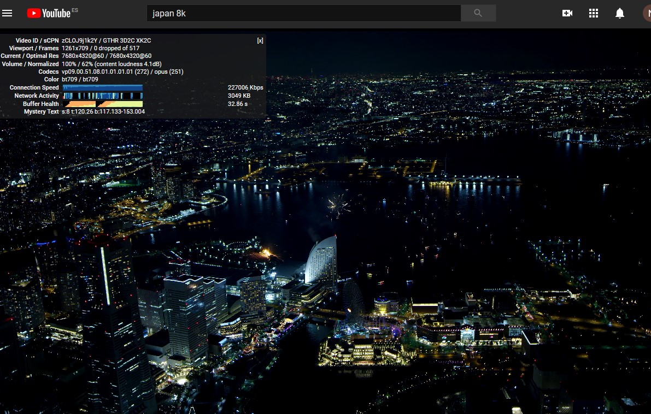Open the hamburger guide menu
Screen dimensions: 651x414
point(7,13)
